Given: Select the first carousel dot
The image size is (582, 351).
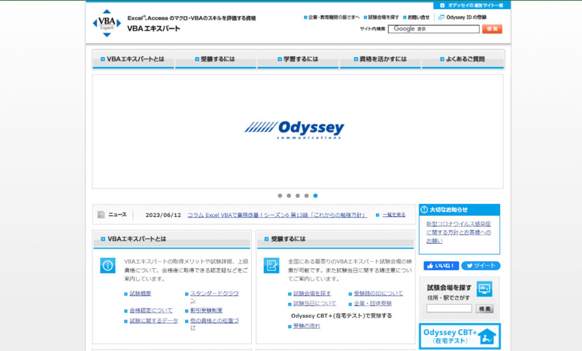Looking at the screenshot, I should 280,196.
